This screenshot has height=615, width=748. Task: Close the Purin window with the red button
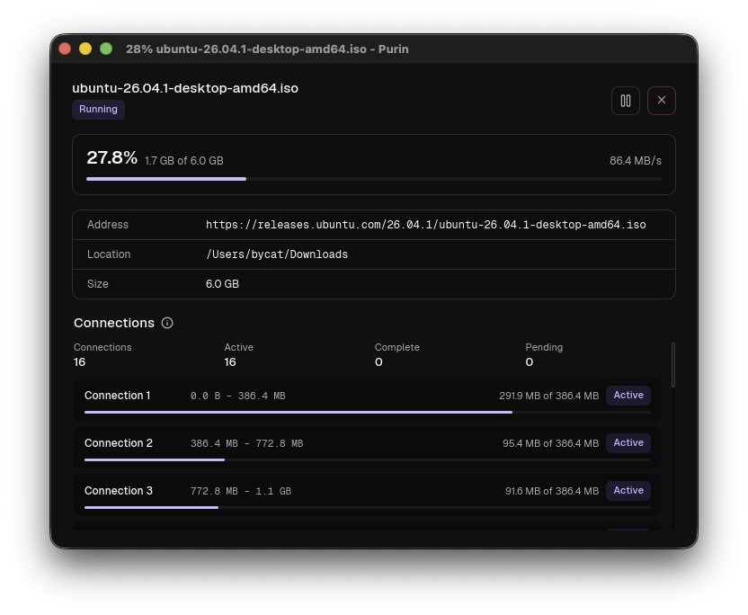click(x=65, y=49)
